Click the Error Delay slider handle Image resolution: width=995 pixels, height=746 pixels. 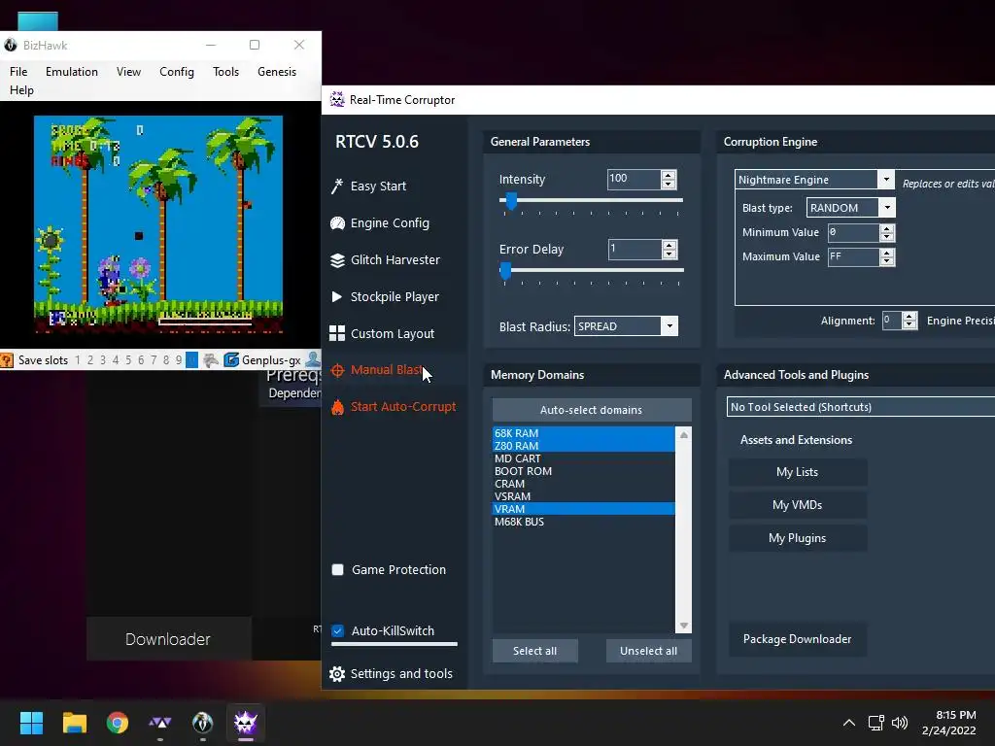point(505,271)
